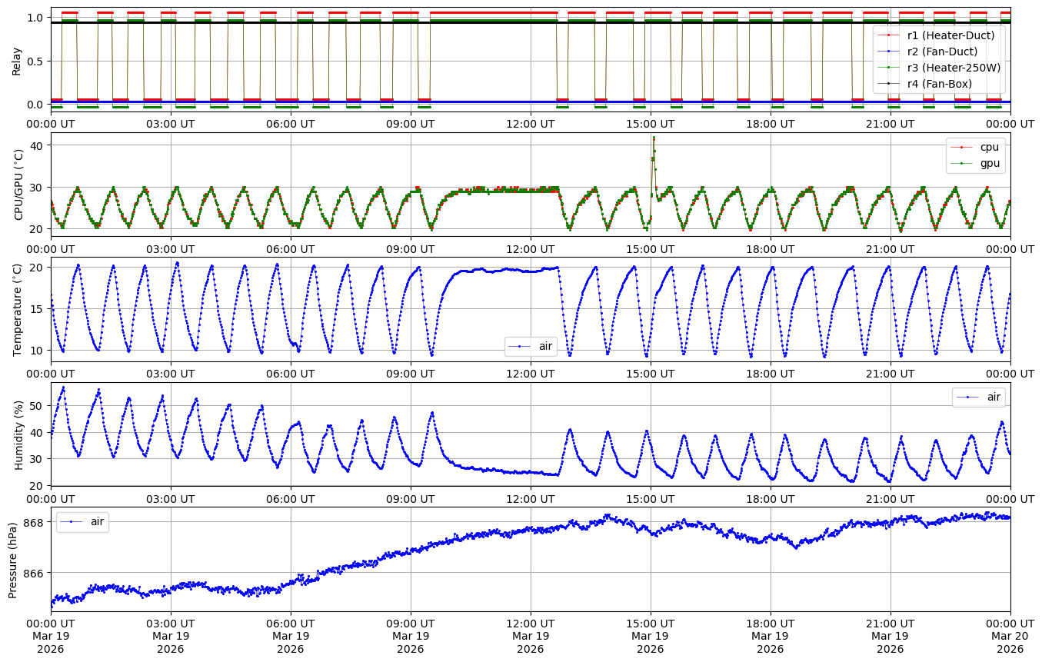Click the red line marker beside r1 in legend

tap(891, 35)
